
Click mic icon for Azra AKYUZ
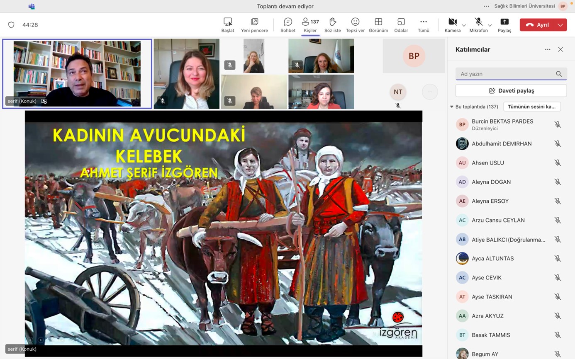click(558, 316)
